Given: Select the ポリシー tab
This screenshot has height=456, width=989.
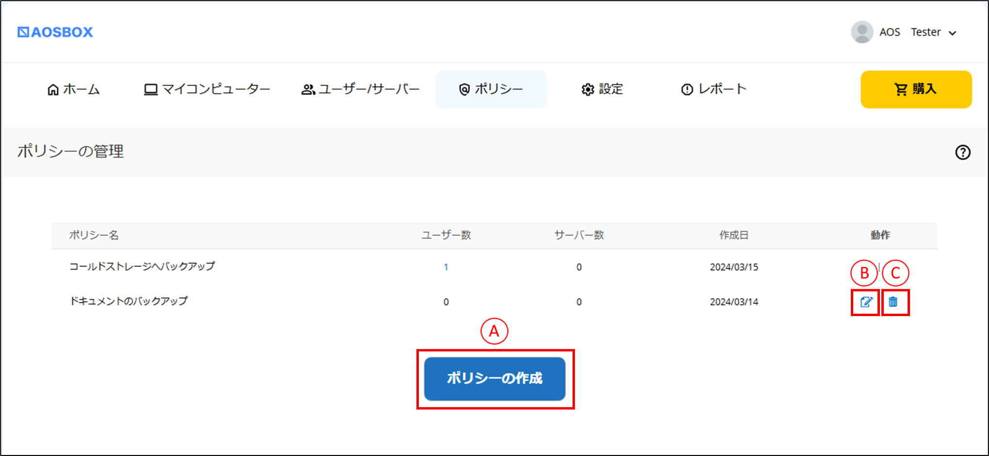Looking at the screenshot, I should 491,89.
